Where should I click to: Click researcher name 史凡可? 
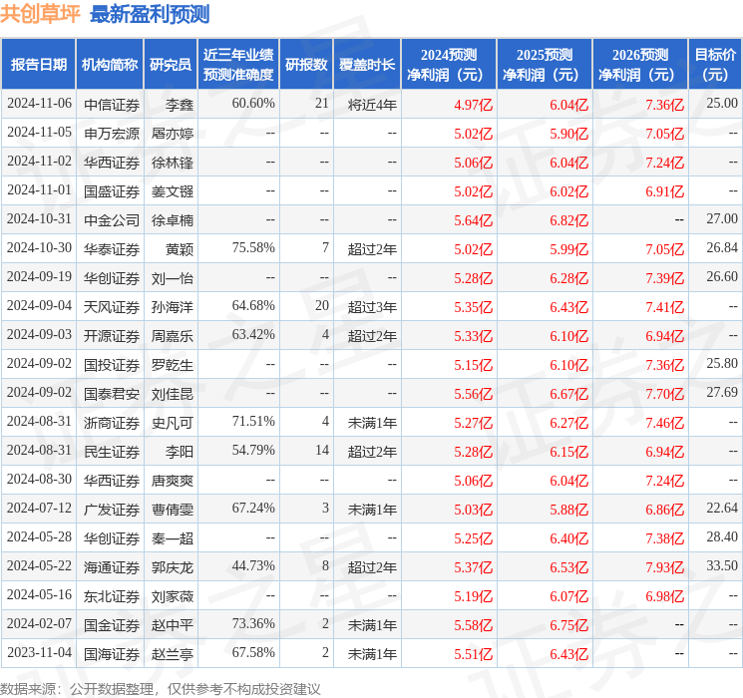(x=172, y=422)
